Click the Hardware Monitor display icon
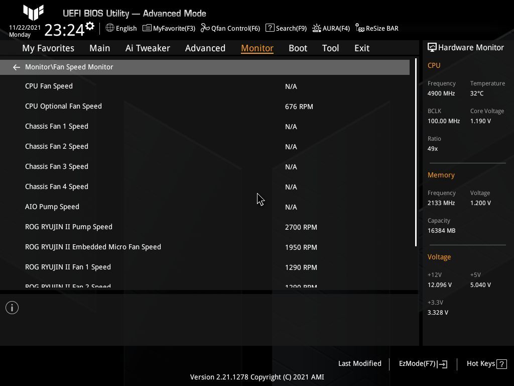Viewport: 514px width, 386px height. point(432,48)
